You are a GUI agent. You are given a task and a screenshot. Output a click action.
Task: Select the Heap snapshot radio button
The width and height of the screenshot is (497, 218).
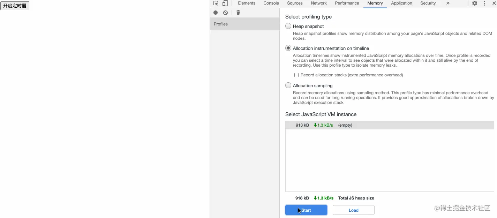coord(288,26)
